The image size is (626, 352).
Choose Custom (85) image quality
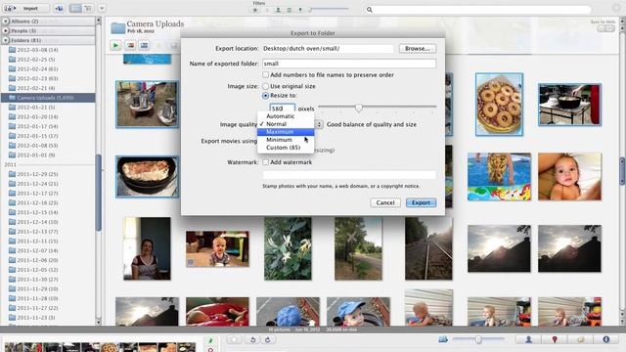click(x=286, y=148)
